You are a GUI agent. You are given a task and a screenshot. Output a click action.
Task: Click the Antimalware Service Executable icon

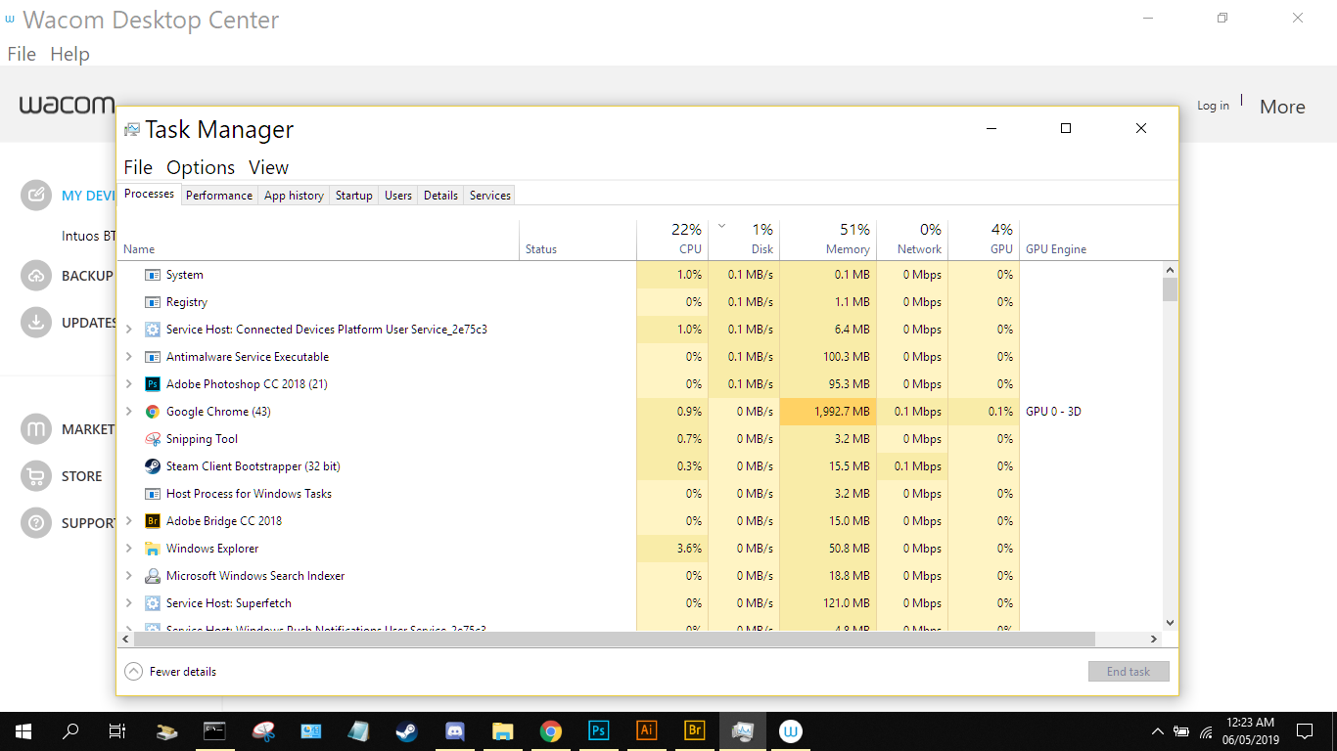(152, 357)
